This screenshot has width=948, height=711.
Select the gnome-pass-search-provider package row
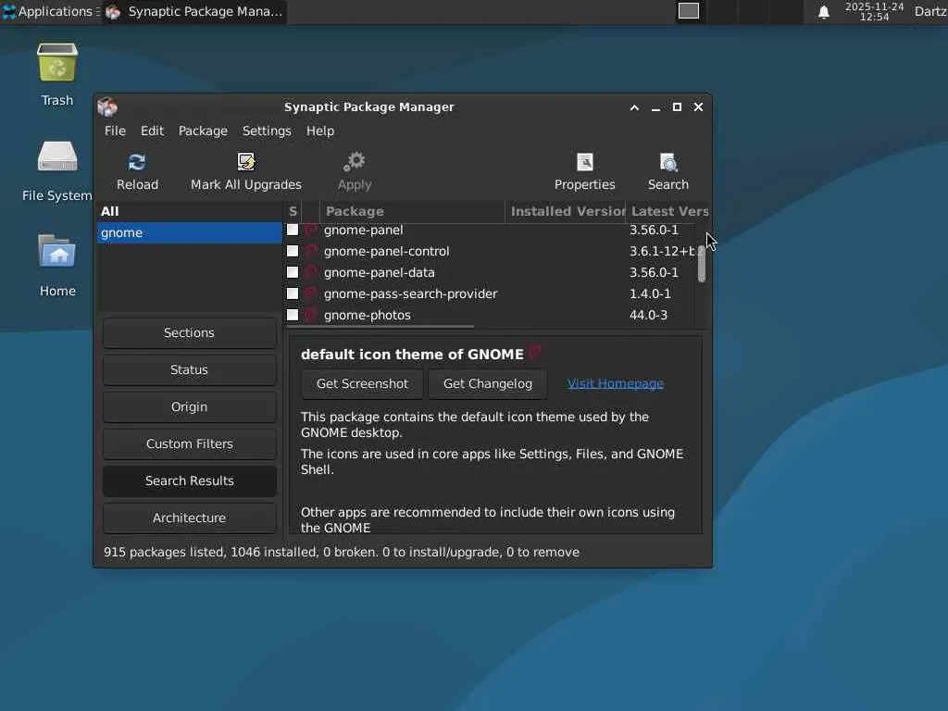click(490, 293)
